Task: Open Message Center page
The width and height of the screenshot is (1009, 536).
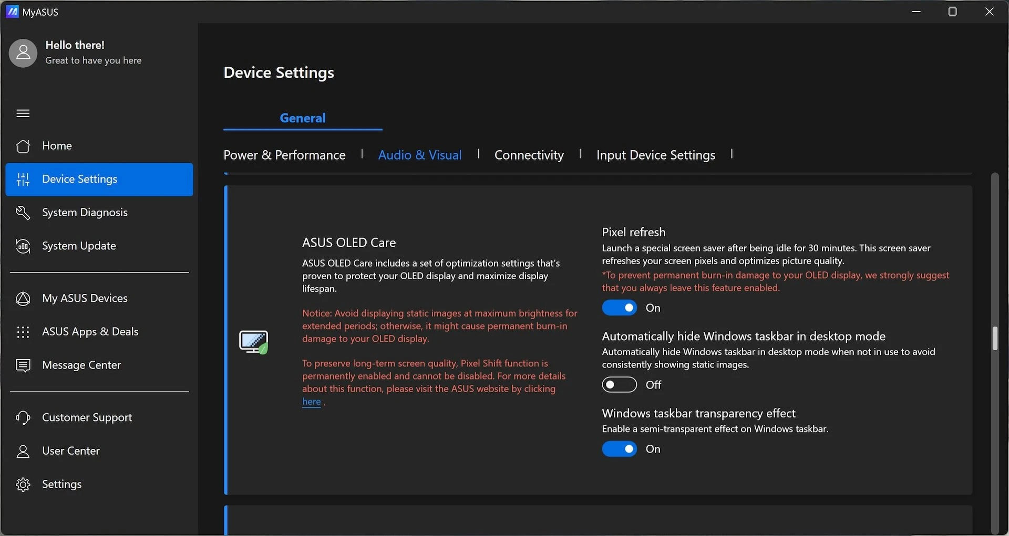Action: (99, 365)
